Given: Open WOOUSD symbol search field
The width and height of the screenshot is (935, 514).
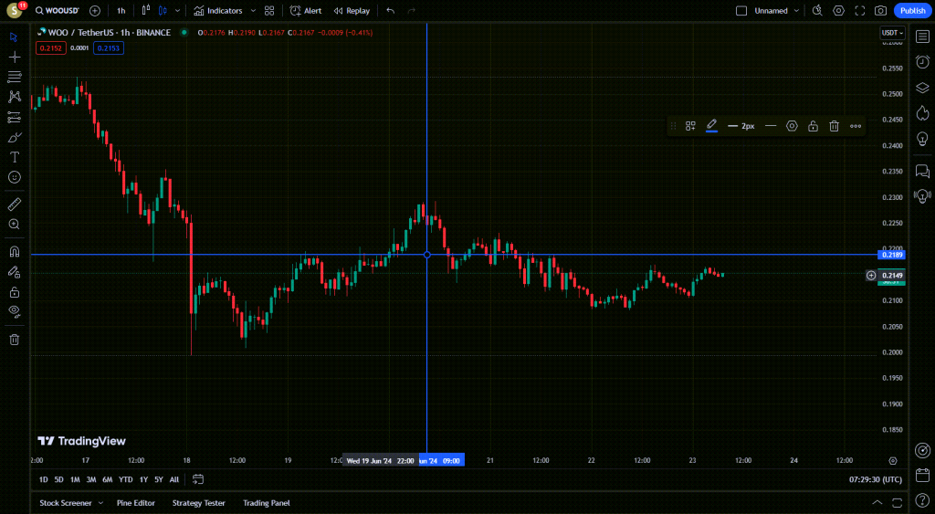Looking at the screenshot, I should pyautogui.click(x=58, y=11).
